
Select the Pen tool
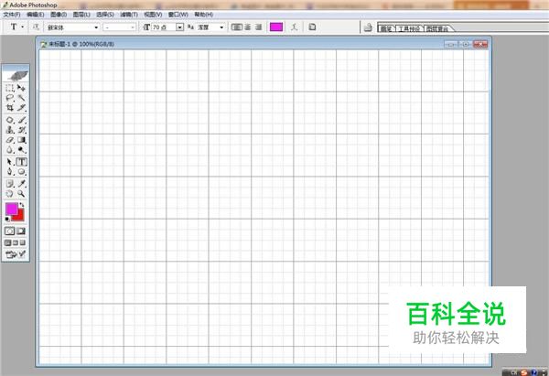coord(10,172)
